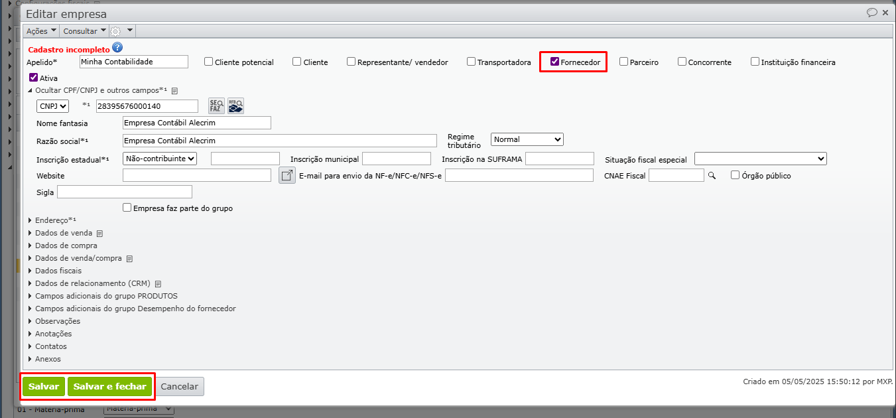Screen dimensions: 896x418
Task: Open Situação fiscal especial dropdown
Action: coord(761,159)
